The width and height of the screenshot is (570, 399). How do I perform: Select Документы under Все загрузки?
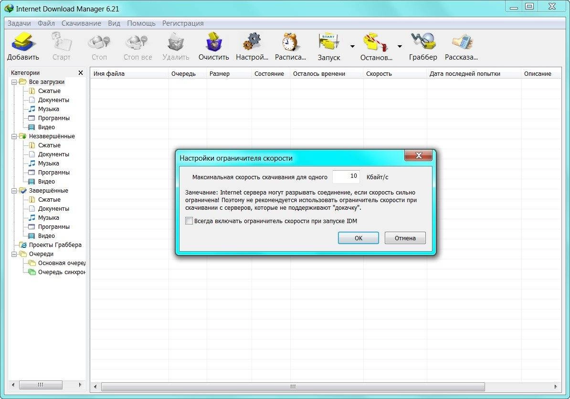tap(53, 100)
